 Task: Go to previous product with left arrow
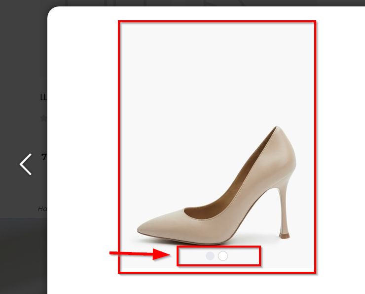[26, 164]
